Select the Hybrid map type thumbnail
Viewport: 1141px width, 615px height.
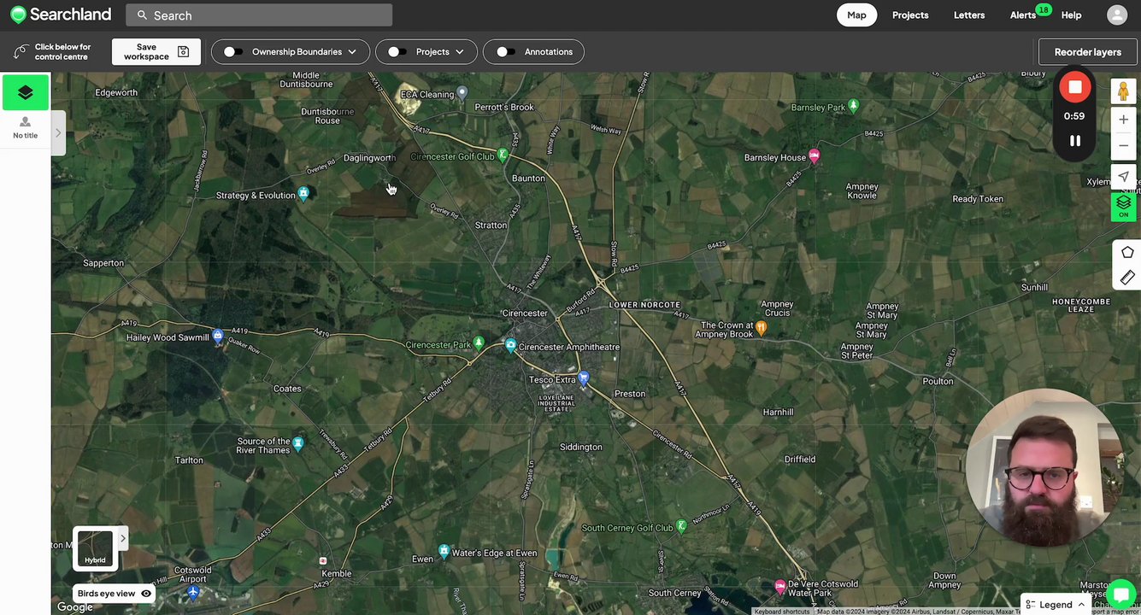95,549
